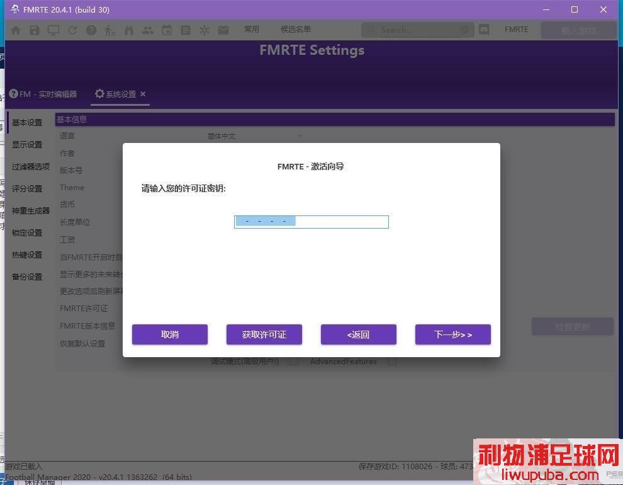
Task: Click the 作者 setting label
Action: click(x=67, y=153)
